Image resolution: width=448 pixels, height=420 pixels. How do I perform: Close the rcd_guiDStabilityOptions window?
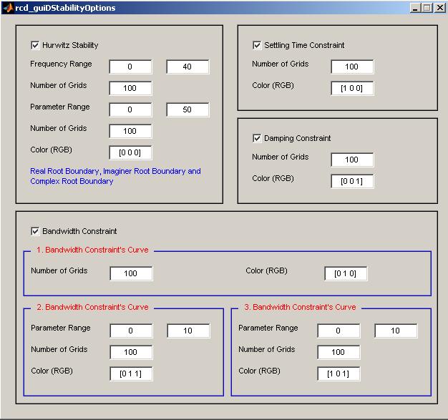tap(439, 8)
